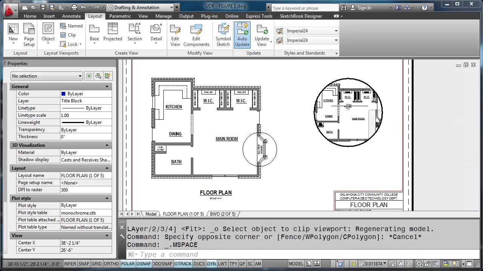Open the second Imperial24 style dropdown

(312, 40)
